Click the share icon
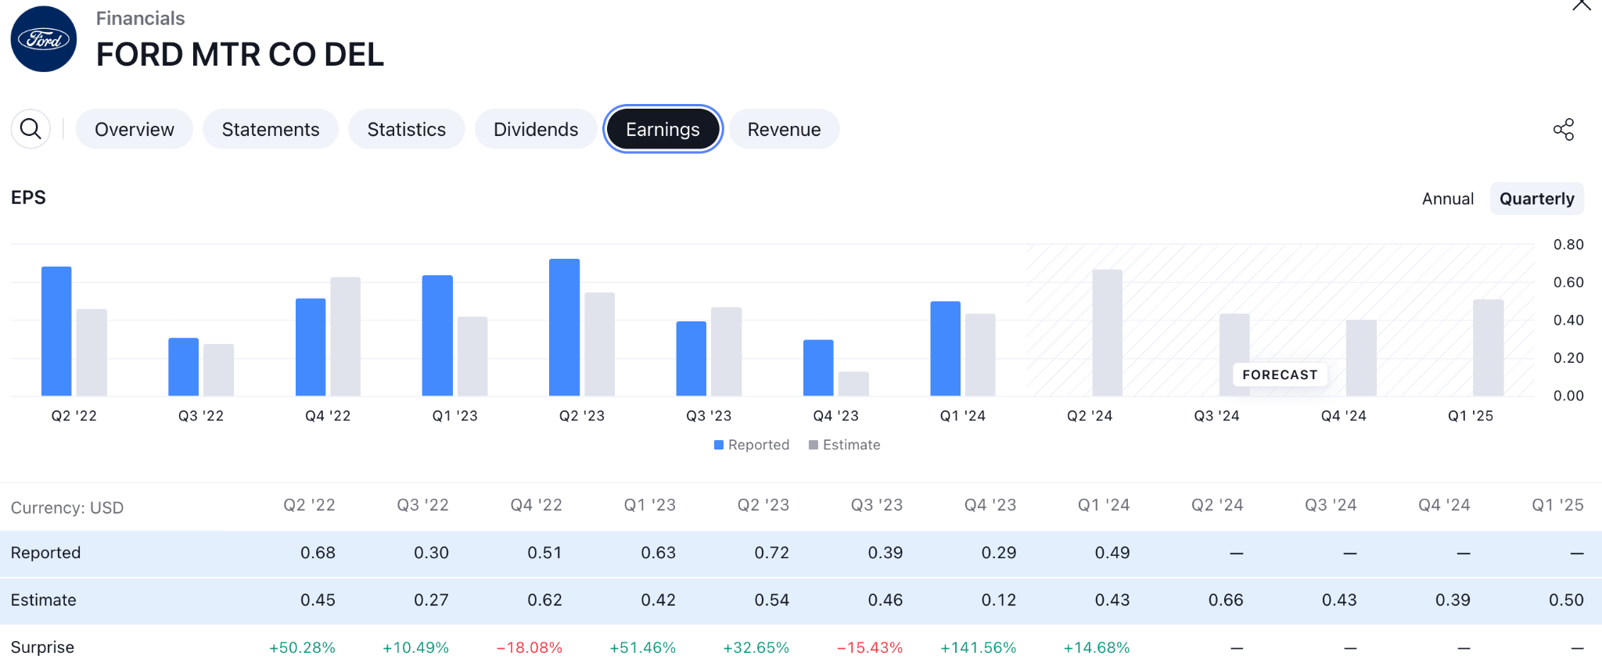Image resolution: width=1602 pixels, height=670 pixels. click(x=1564, y=130)
